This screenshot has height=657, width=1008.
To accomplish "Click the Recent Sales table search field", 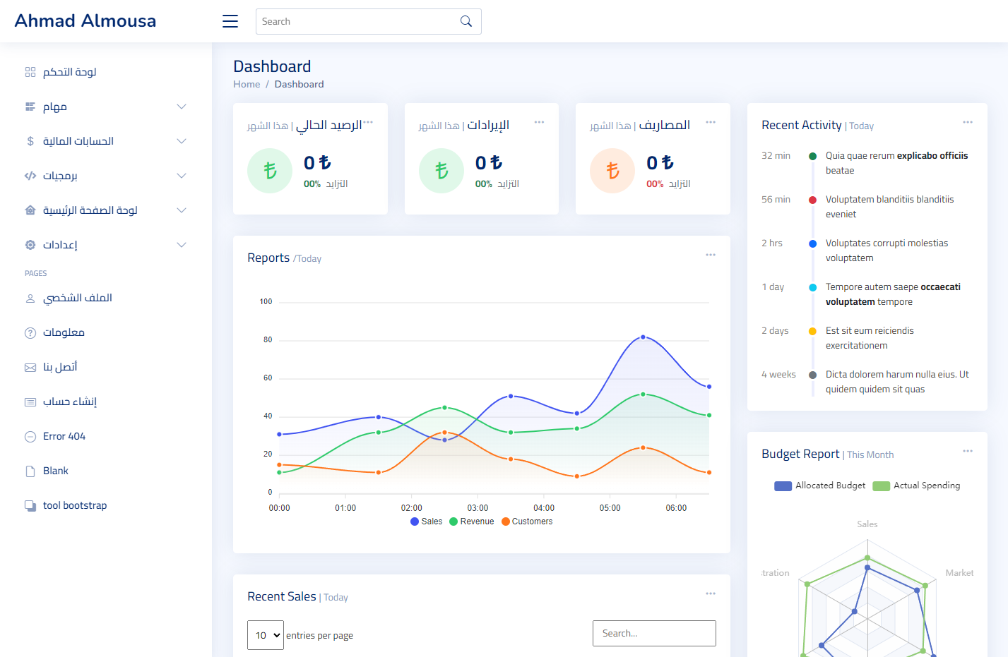I will point(654,633).
